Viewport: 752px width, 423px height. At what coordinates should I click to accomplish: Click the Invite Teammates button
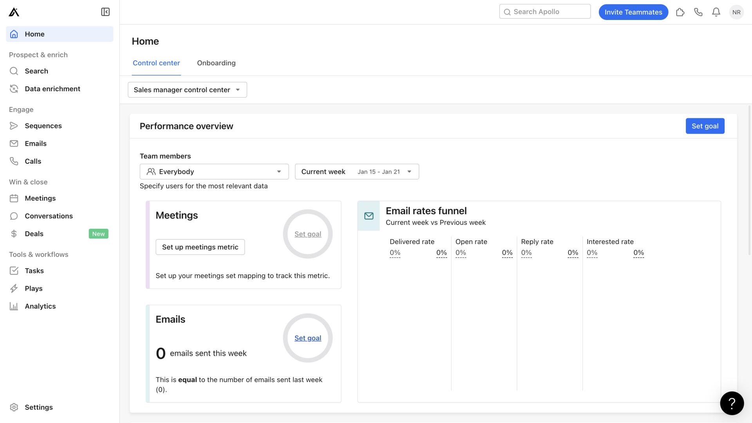633,12
